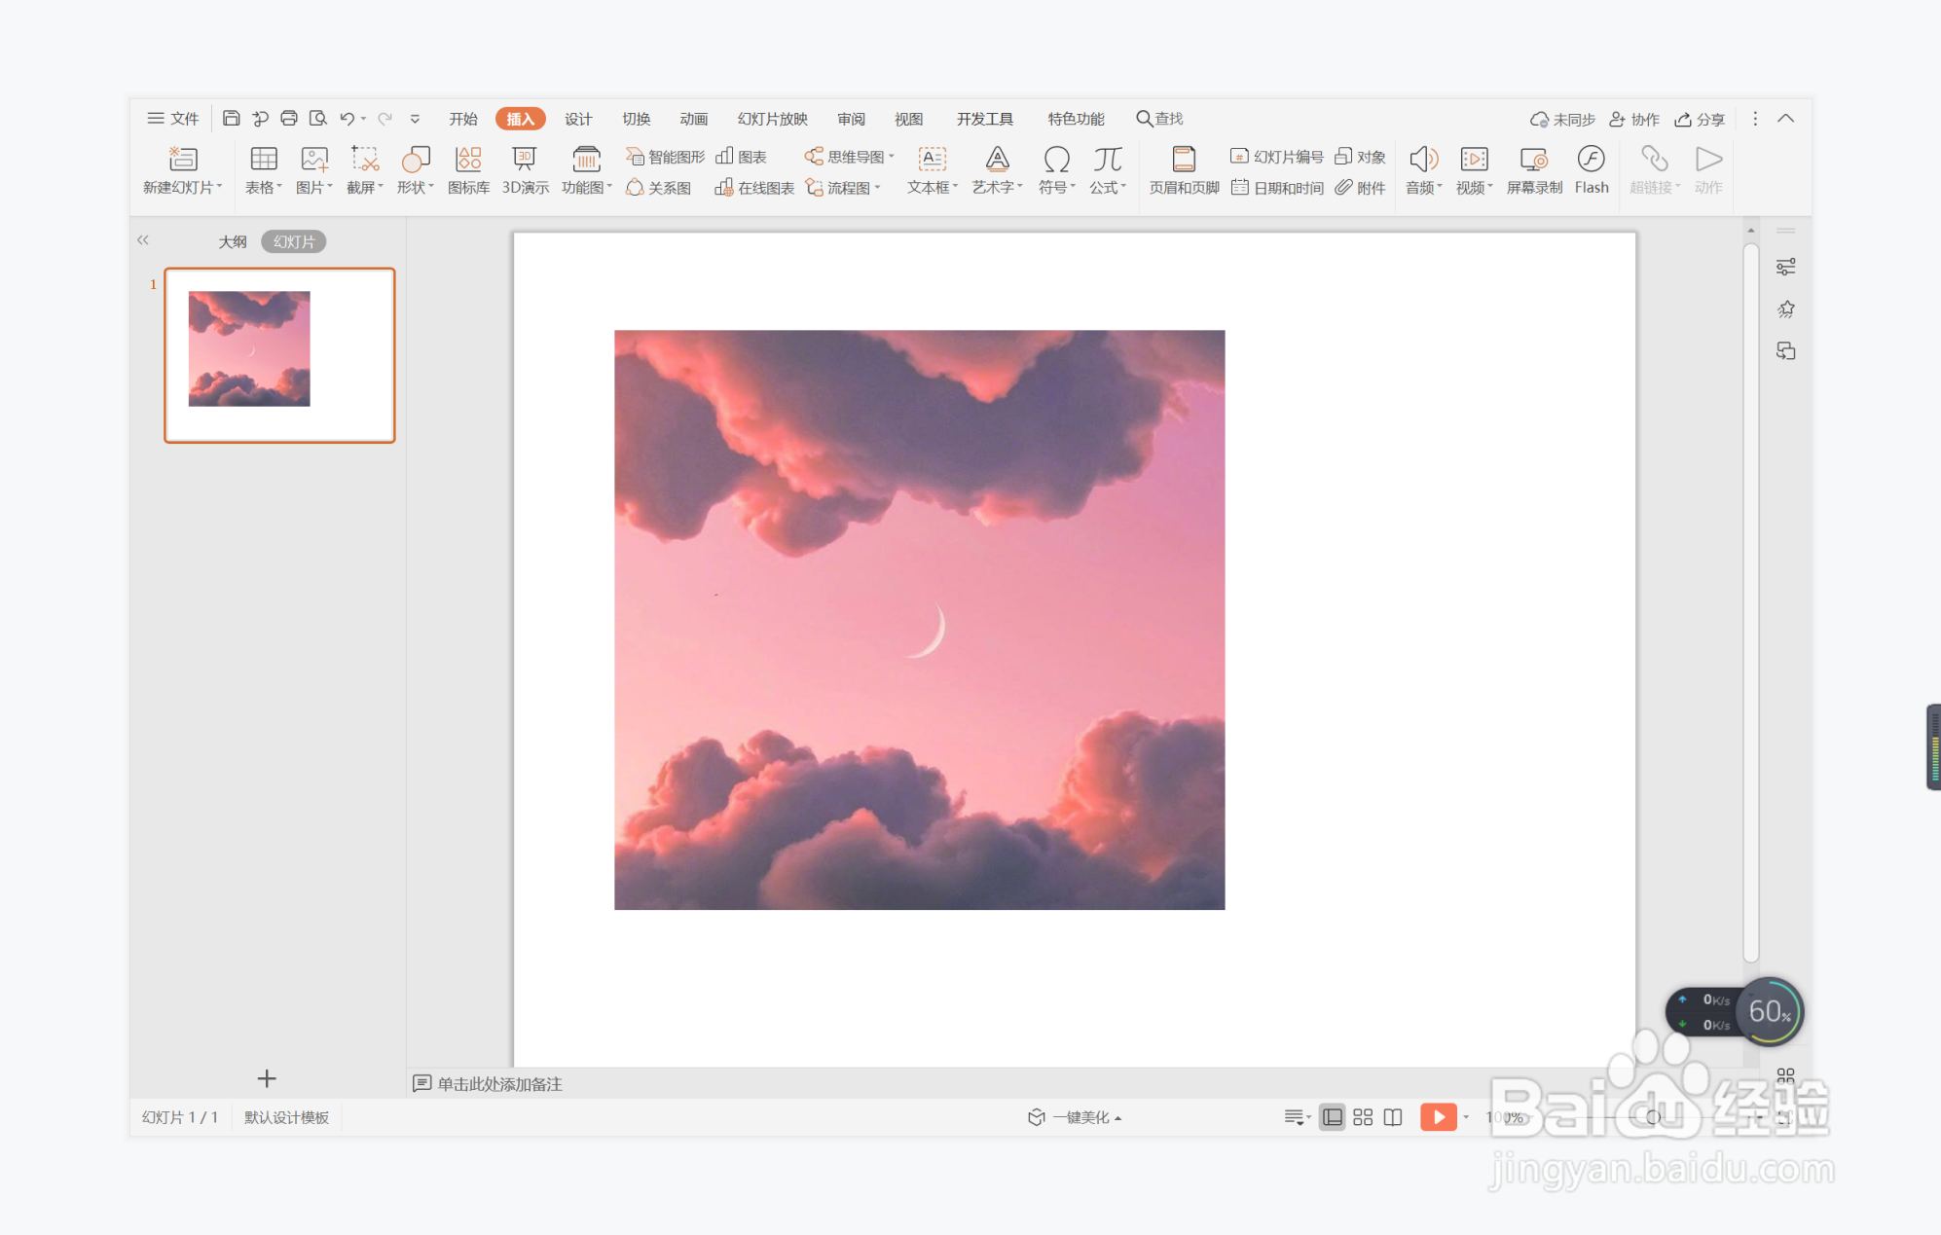The image size is (1941, 1235).
Task: Open notes display options in status bar
Action: click(x=1297, y=1117)
